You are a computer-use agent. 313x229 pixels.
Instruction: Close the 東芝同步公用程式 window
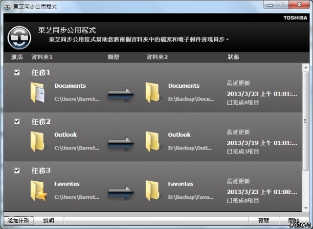pyautogui.click(x=299, y=5)
